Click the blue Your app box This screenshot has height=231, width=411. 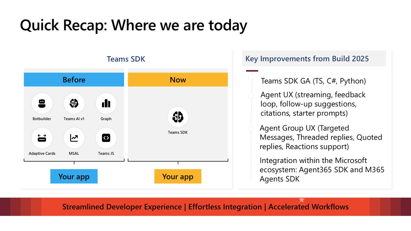pos(74,176)
